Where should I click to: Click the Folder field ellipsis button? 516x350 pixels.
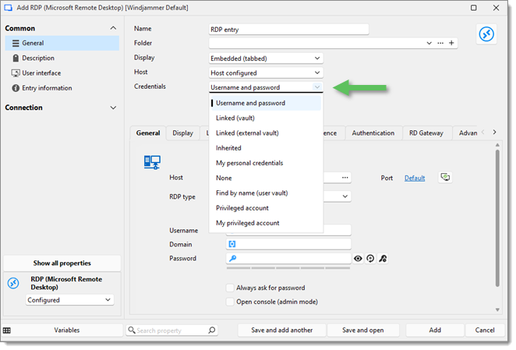click(440, 43)
